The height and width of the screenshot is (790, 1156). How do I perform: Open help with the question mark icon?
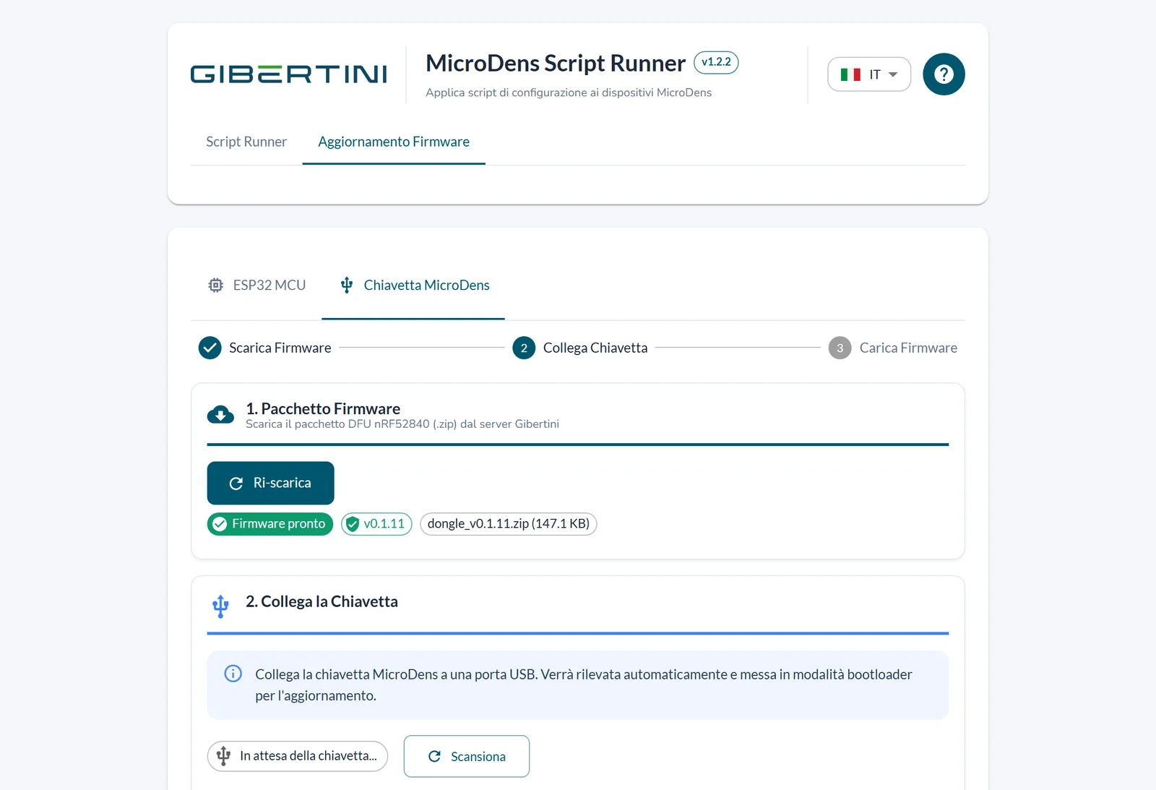(944, 74)
